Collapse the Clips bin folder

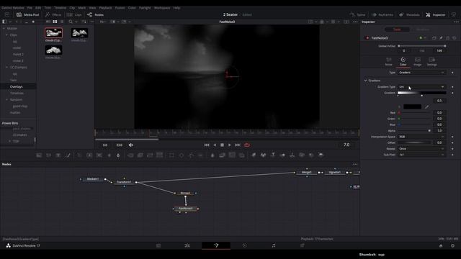6,35
